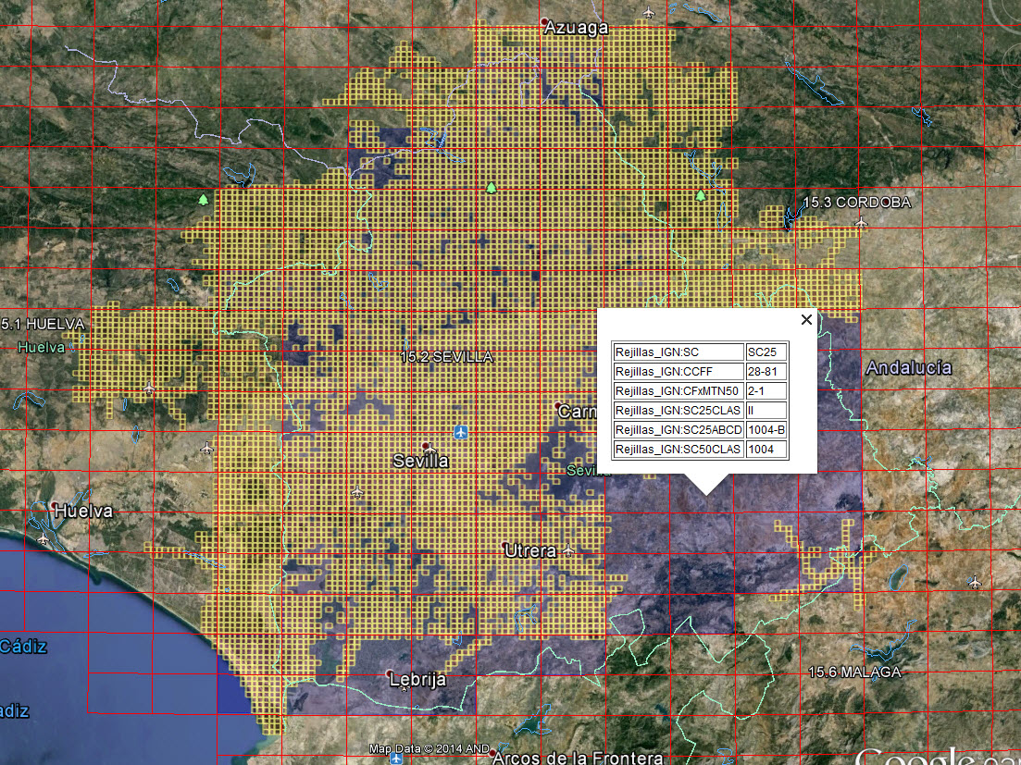Select the Arcos de la Frontera label

tap(578, 758)
